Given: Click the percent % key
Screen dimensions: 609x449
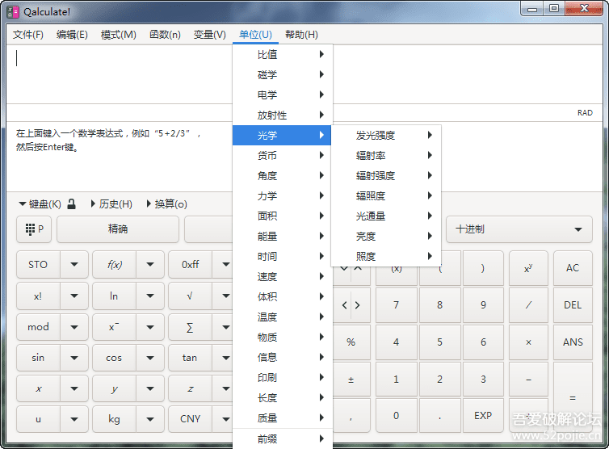Looking at the screenshot, I should (351, 342).
